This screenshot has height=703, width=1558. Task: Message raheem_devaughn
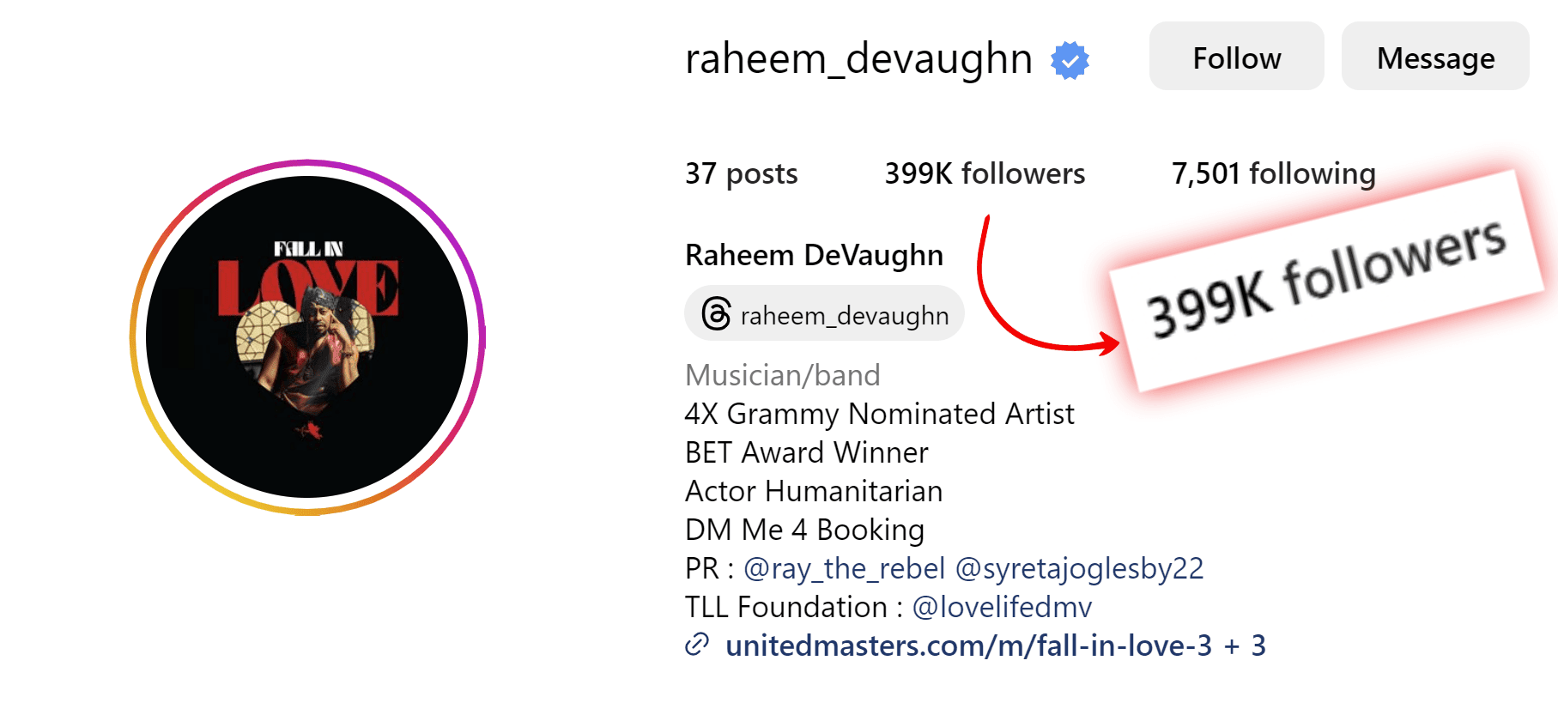[x=1435, y=57]
